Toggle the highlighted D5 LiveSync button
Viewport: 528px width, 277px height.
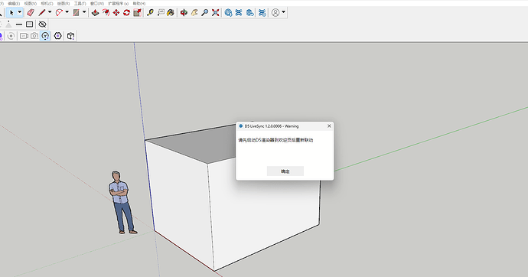tap(45, 36)
